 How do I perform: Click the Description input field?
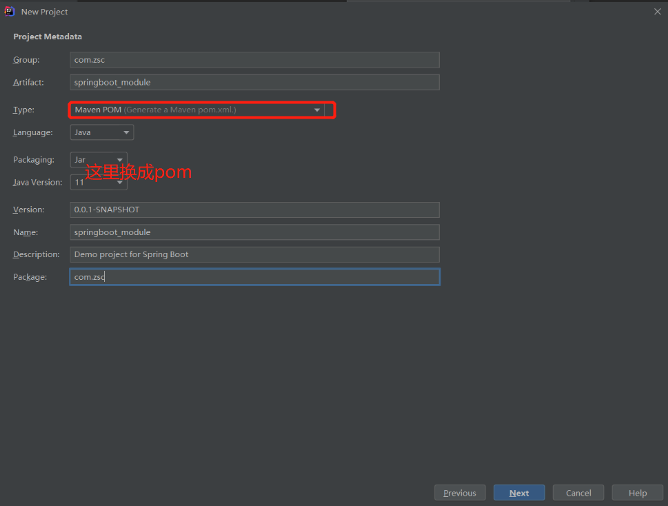click(254, 254)
